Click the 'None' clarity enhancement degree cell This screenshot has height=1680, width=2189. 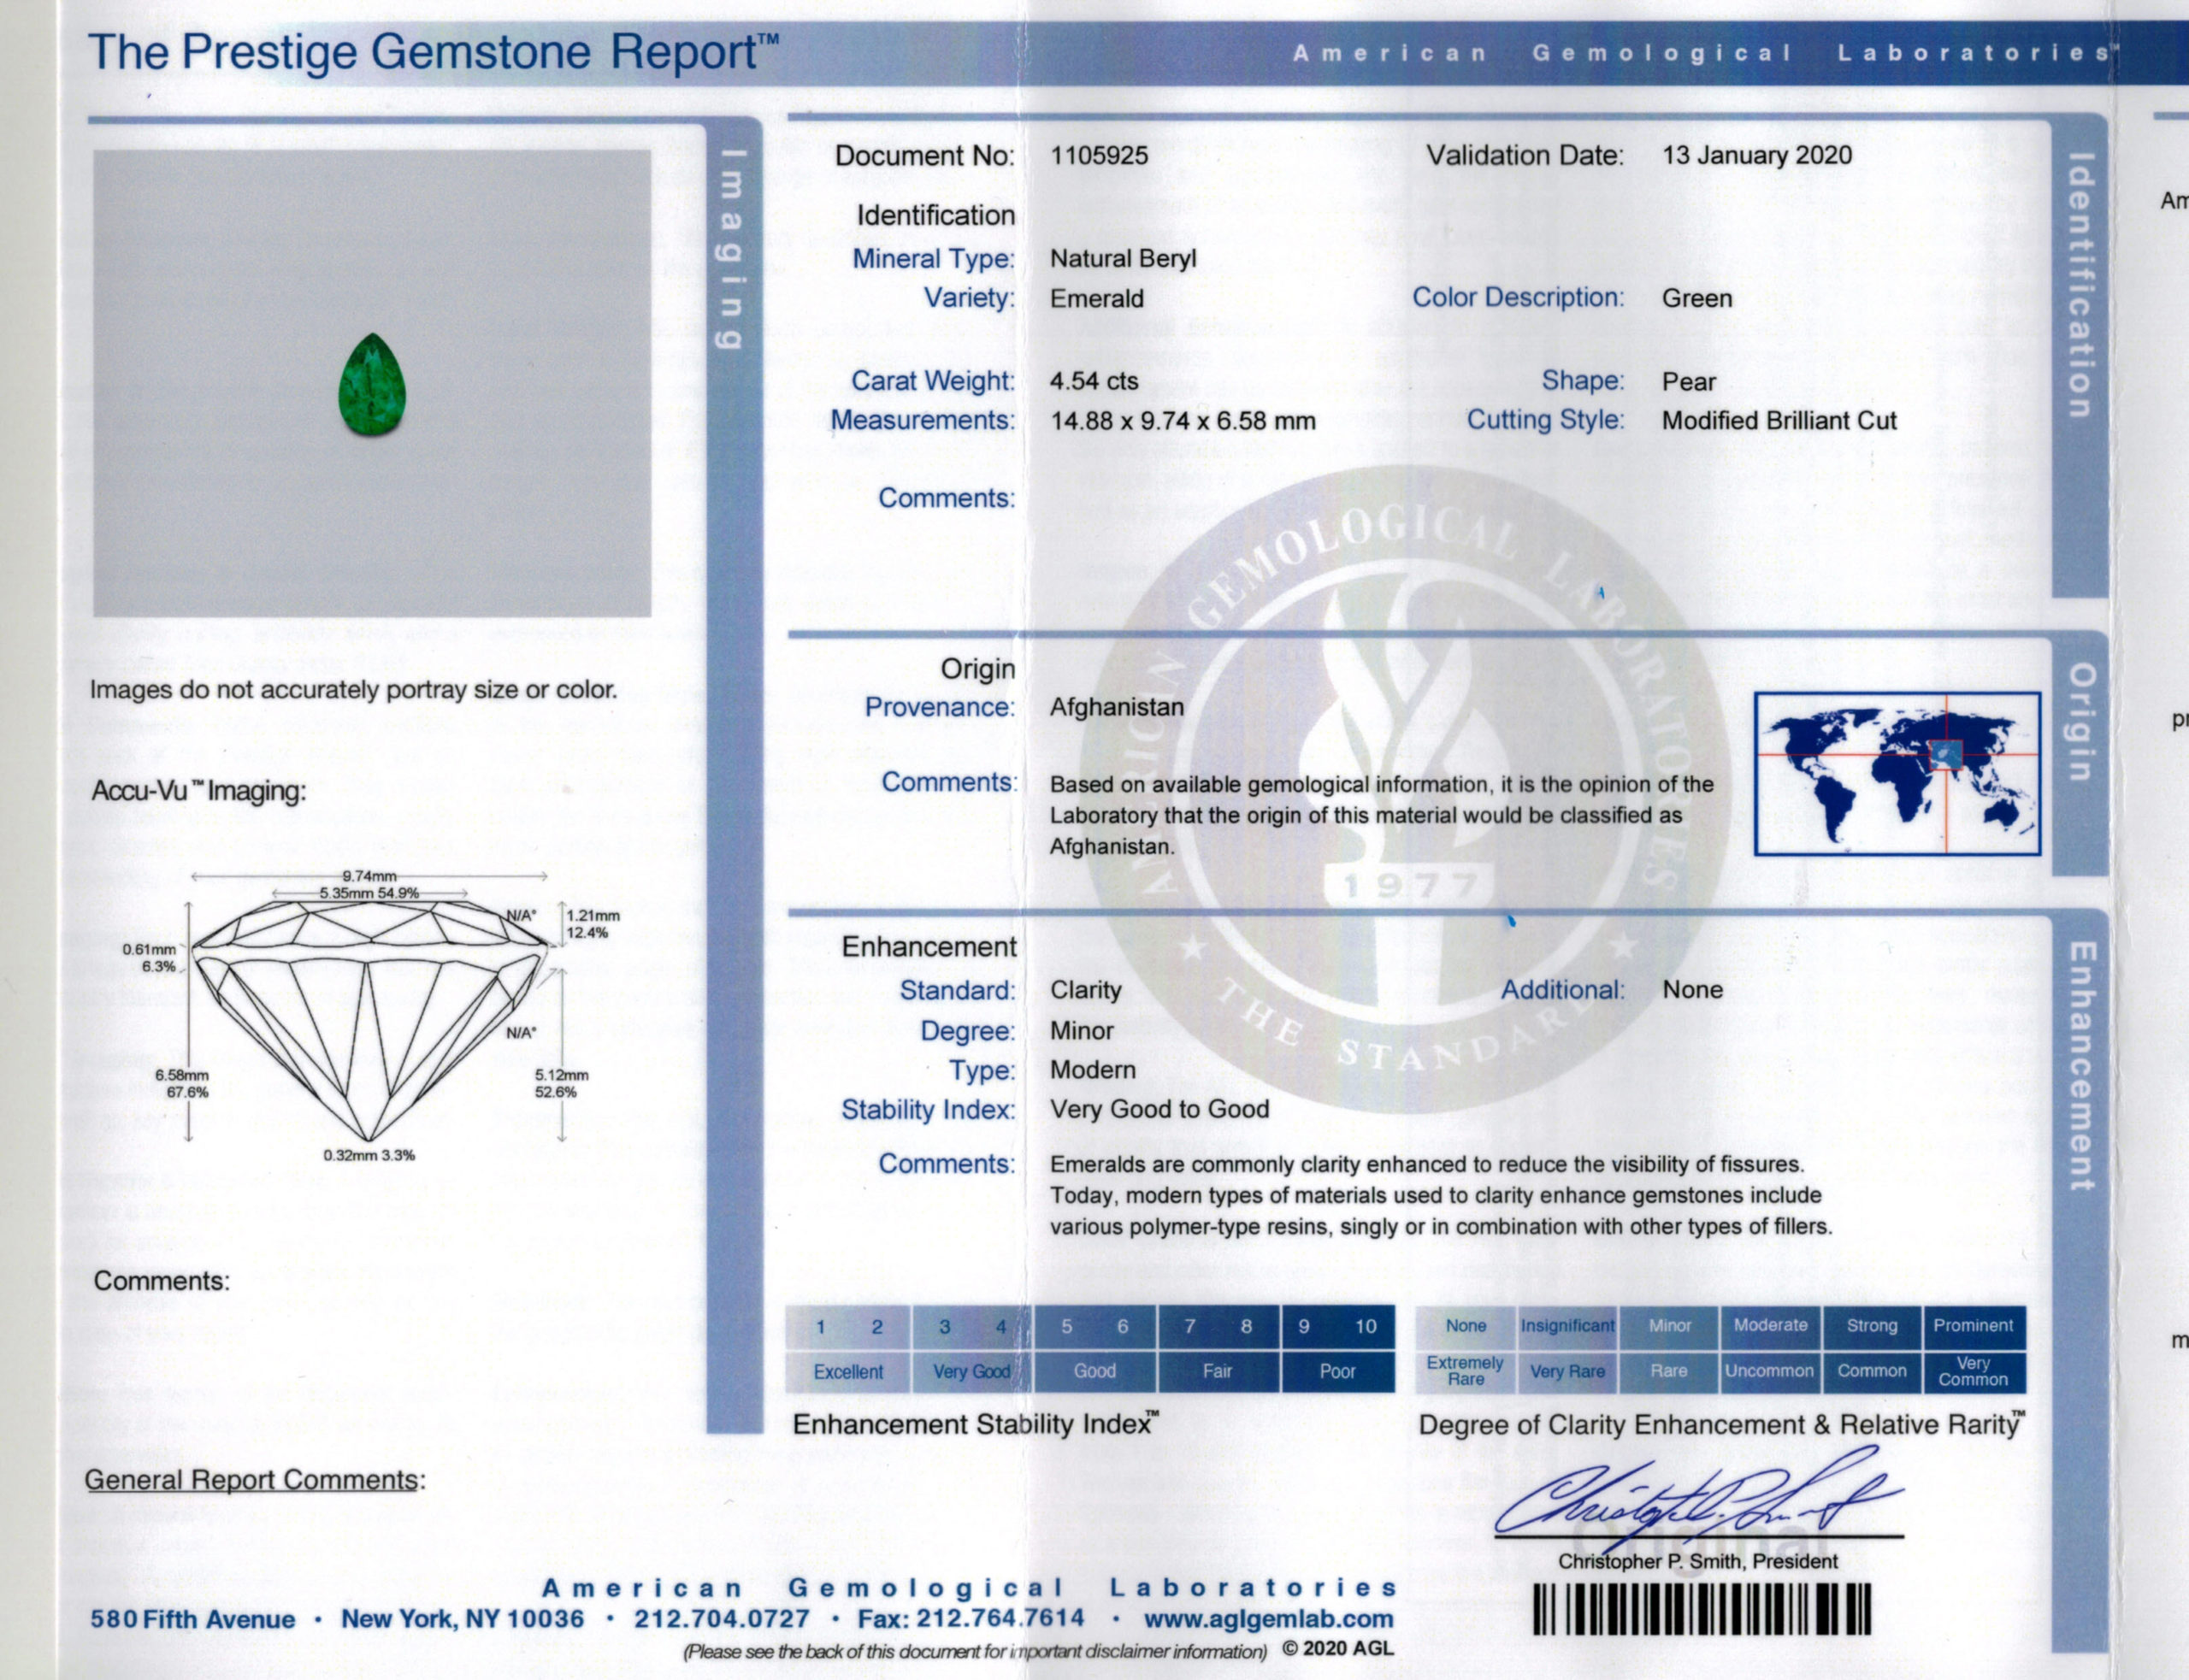1466,1326
